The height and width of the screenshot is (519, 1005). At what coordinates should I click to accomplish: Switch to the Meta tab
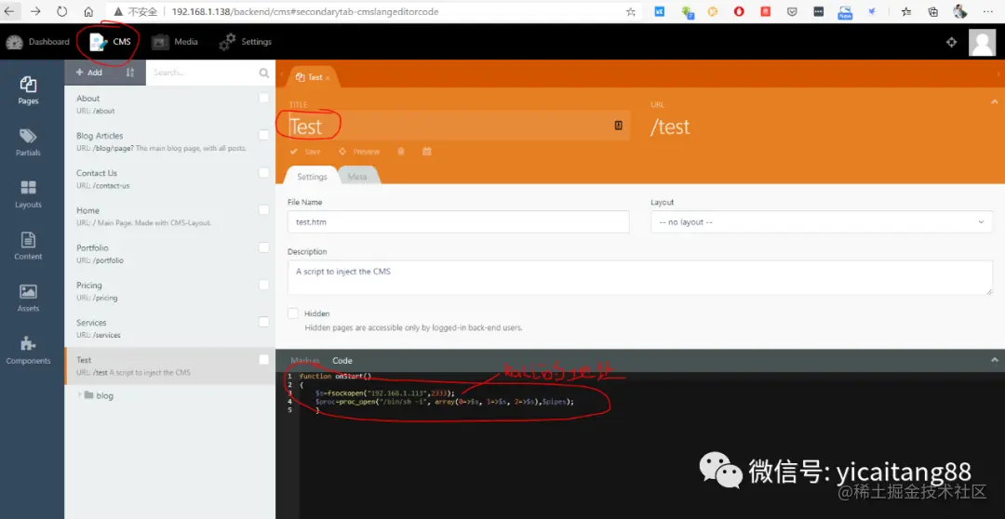357,176
